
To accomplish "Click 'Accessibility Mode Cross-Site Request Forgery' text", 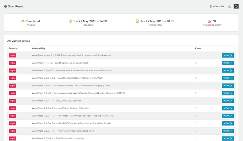I will click(x=78, y=85).
